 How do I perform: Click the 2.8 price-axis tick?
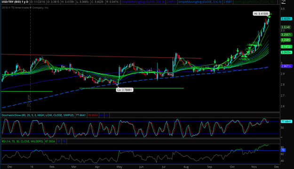tap(283, 84)
